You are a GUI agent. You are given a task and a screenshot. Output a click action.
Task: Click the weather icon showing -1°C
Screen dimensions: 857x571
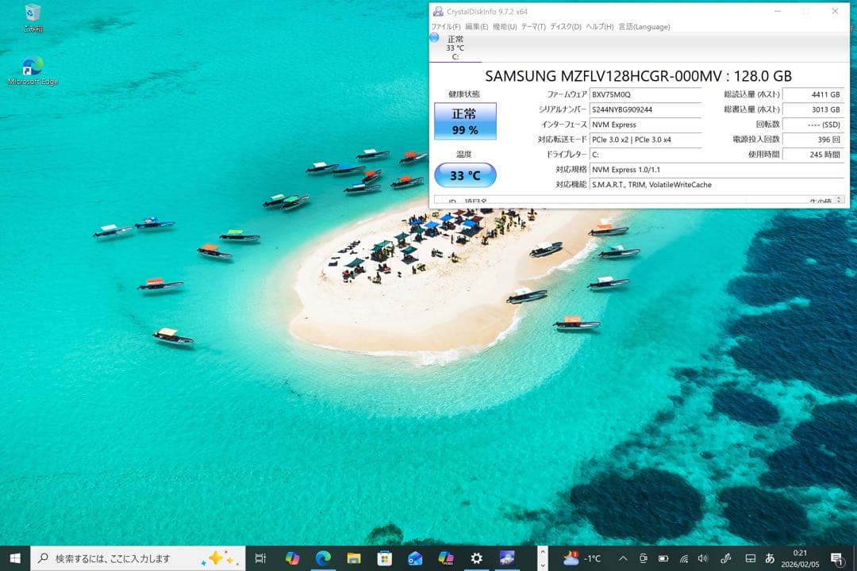coord(575,559)
